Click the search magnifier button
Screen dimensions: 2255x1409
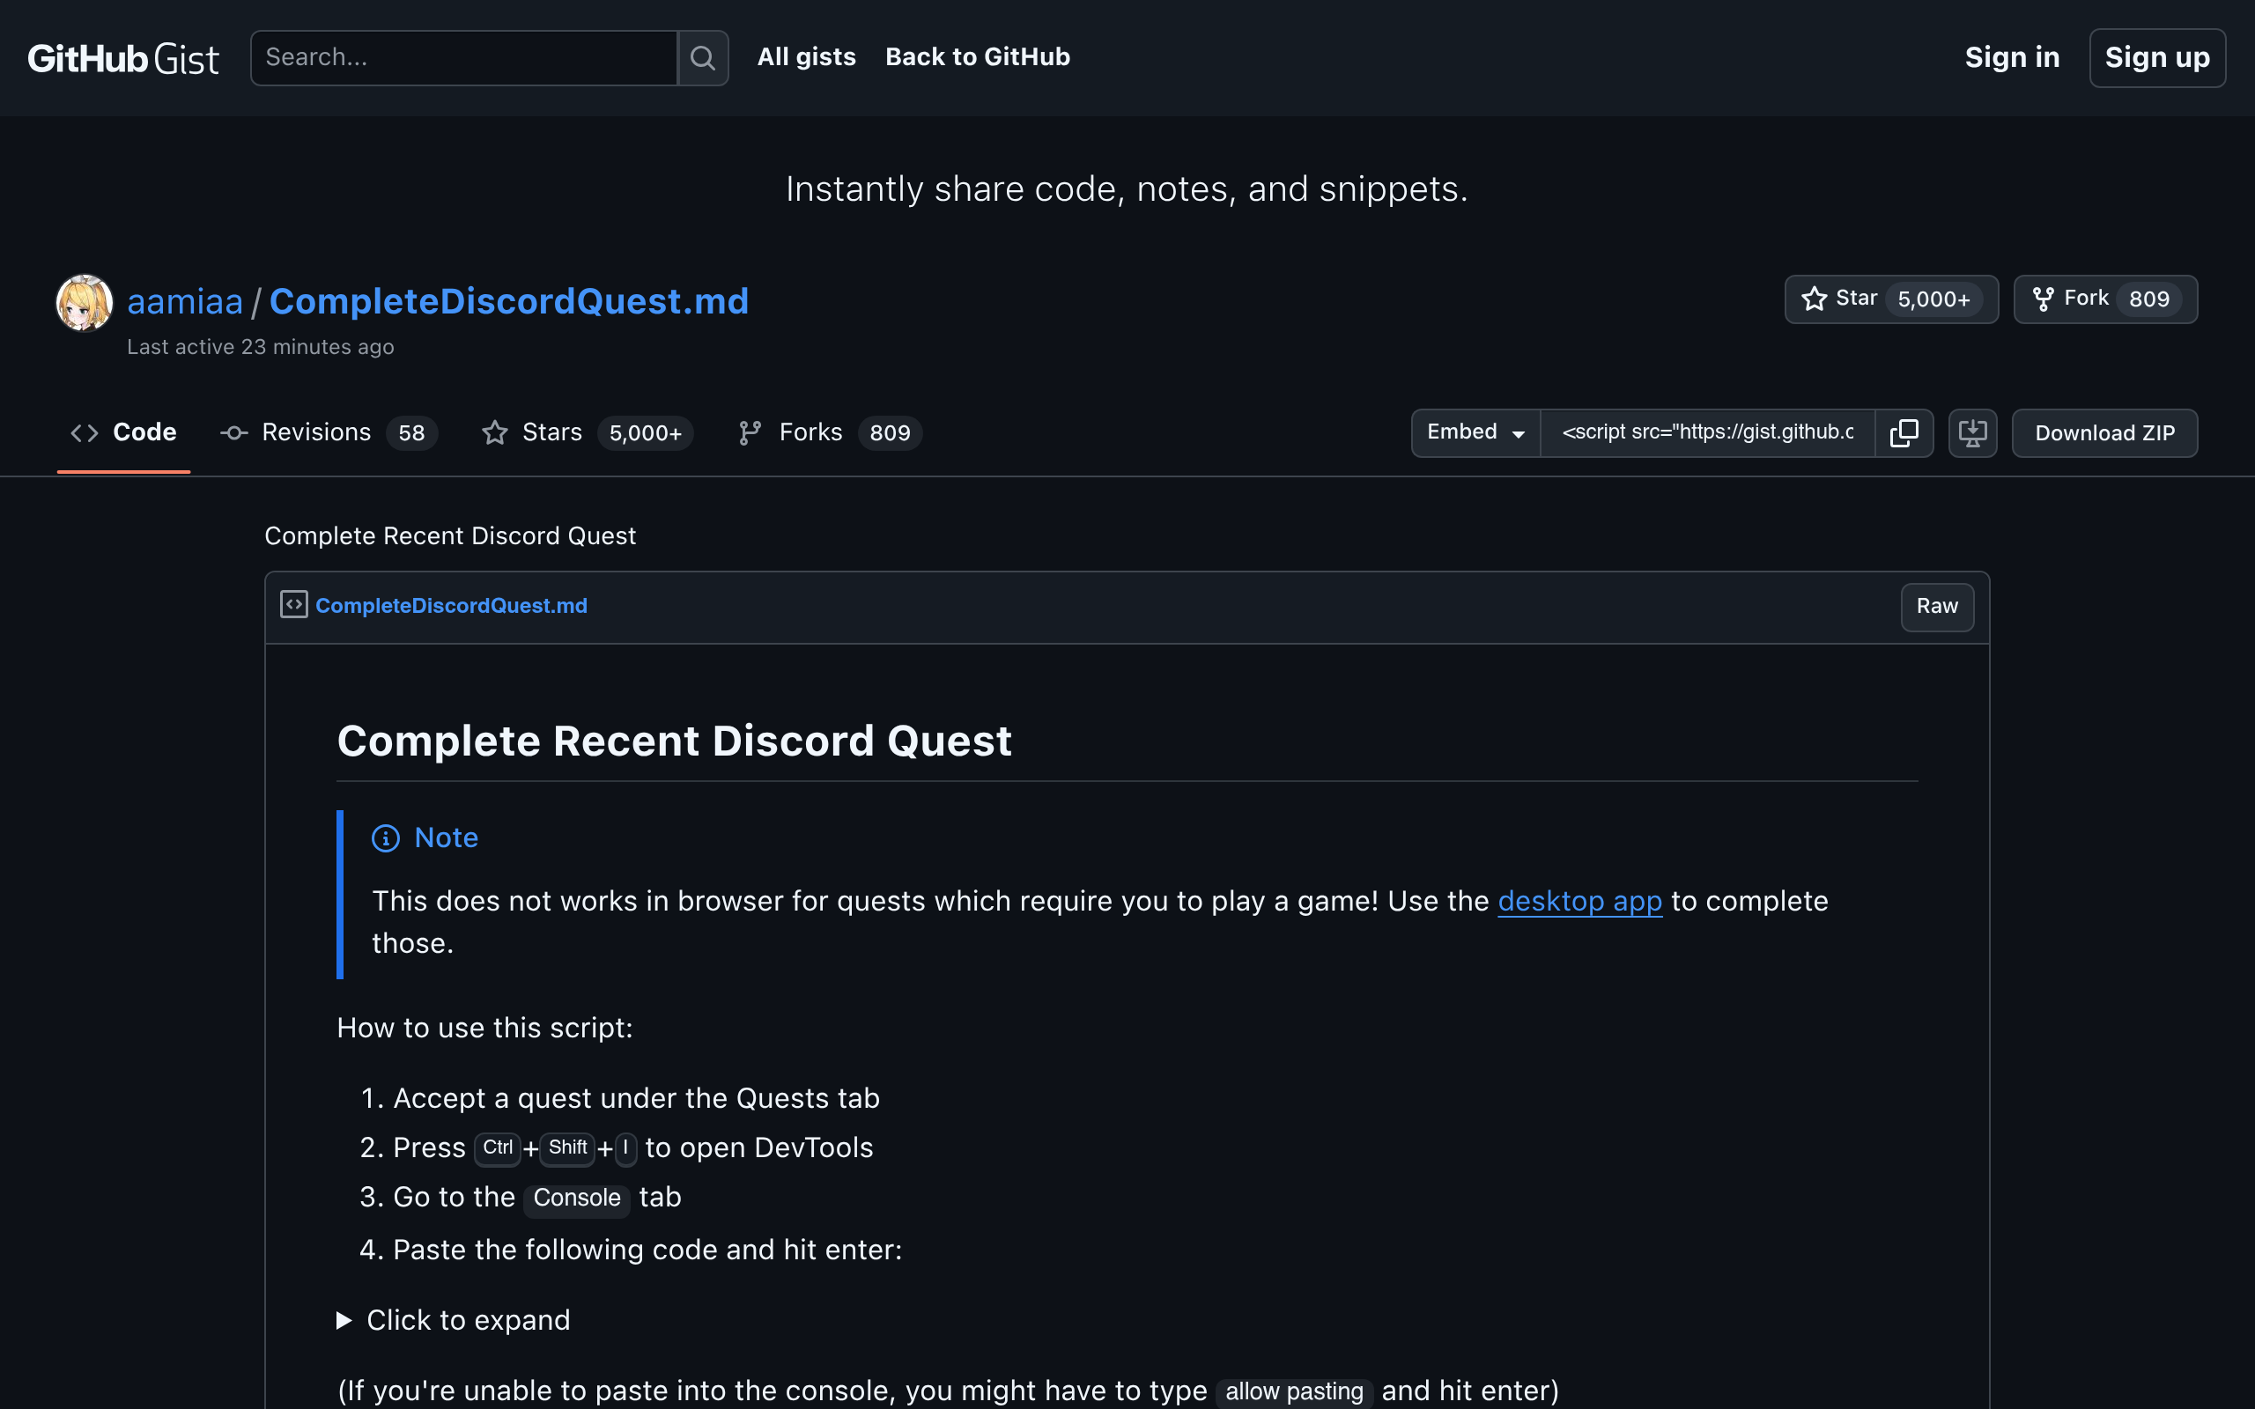pyautogui.click(x=703, y=58)
